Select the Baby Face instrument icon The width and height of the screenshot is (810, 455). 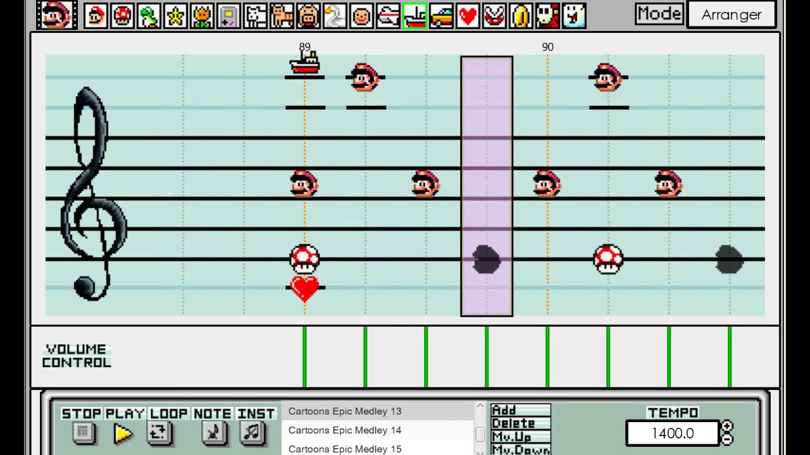pos(361,16)
